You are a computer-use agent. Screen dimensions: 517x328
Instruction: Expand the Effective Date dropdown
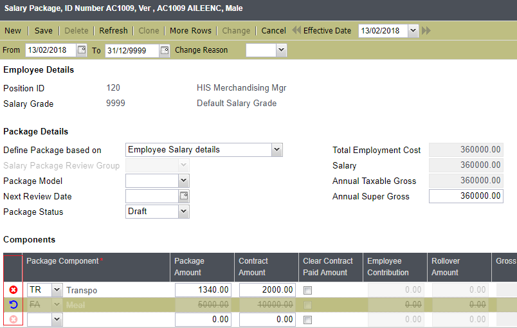413,30
